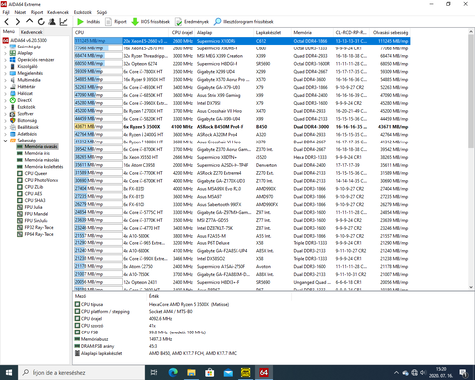
Task: Click the user silhouette toolbar icon
Action: coord(52,22)
